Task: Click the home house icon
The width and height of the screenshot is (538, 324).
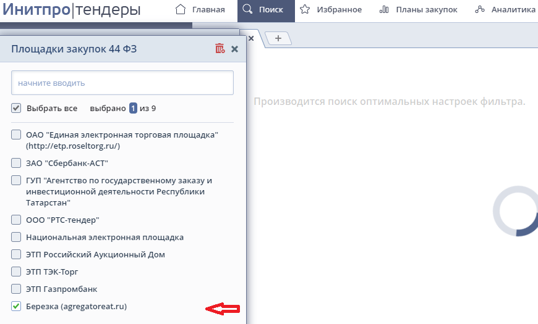Action: 181,9
